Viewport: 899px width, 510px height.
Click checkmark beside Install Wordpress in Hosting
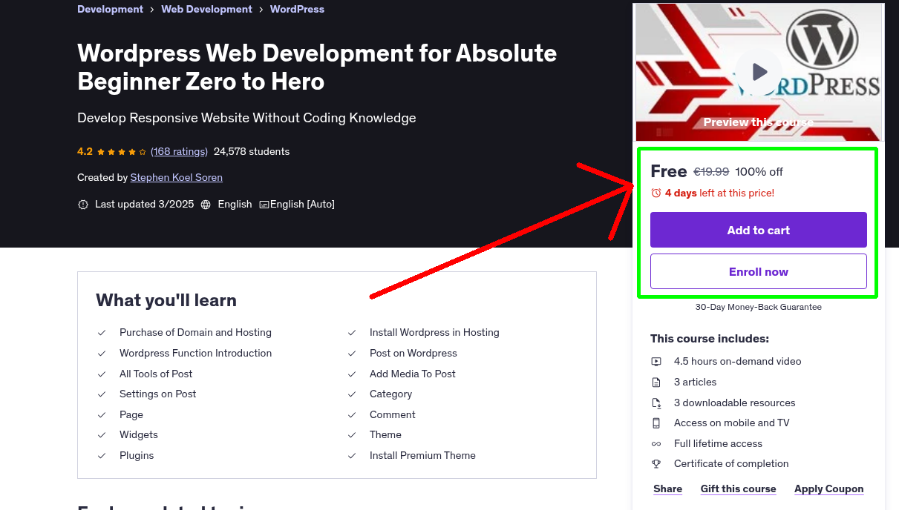[x=352, y=333]
